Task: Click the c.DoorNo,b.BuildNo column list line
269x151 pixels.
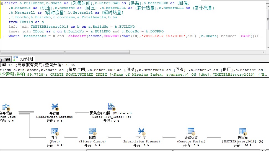Action: (x=63, y=17)
